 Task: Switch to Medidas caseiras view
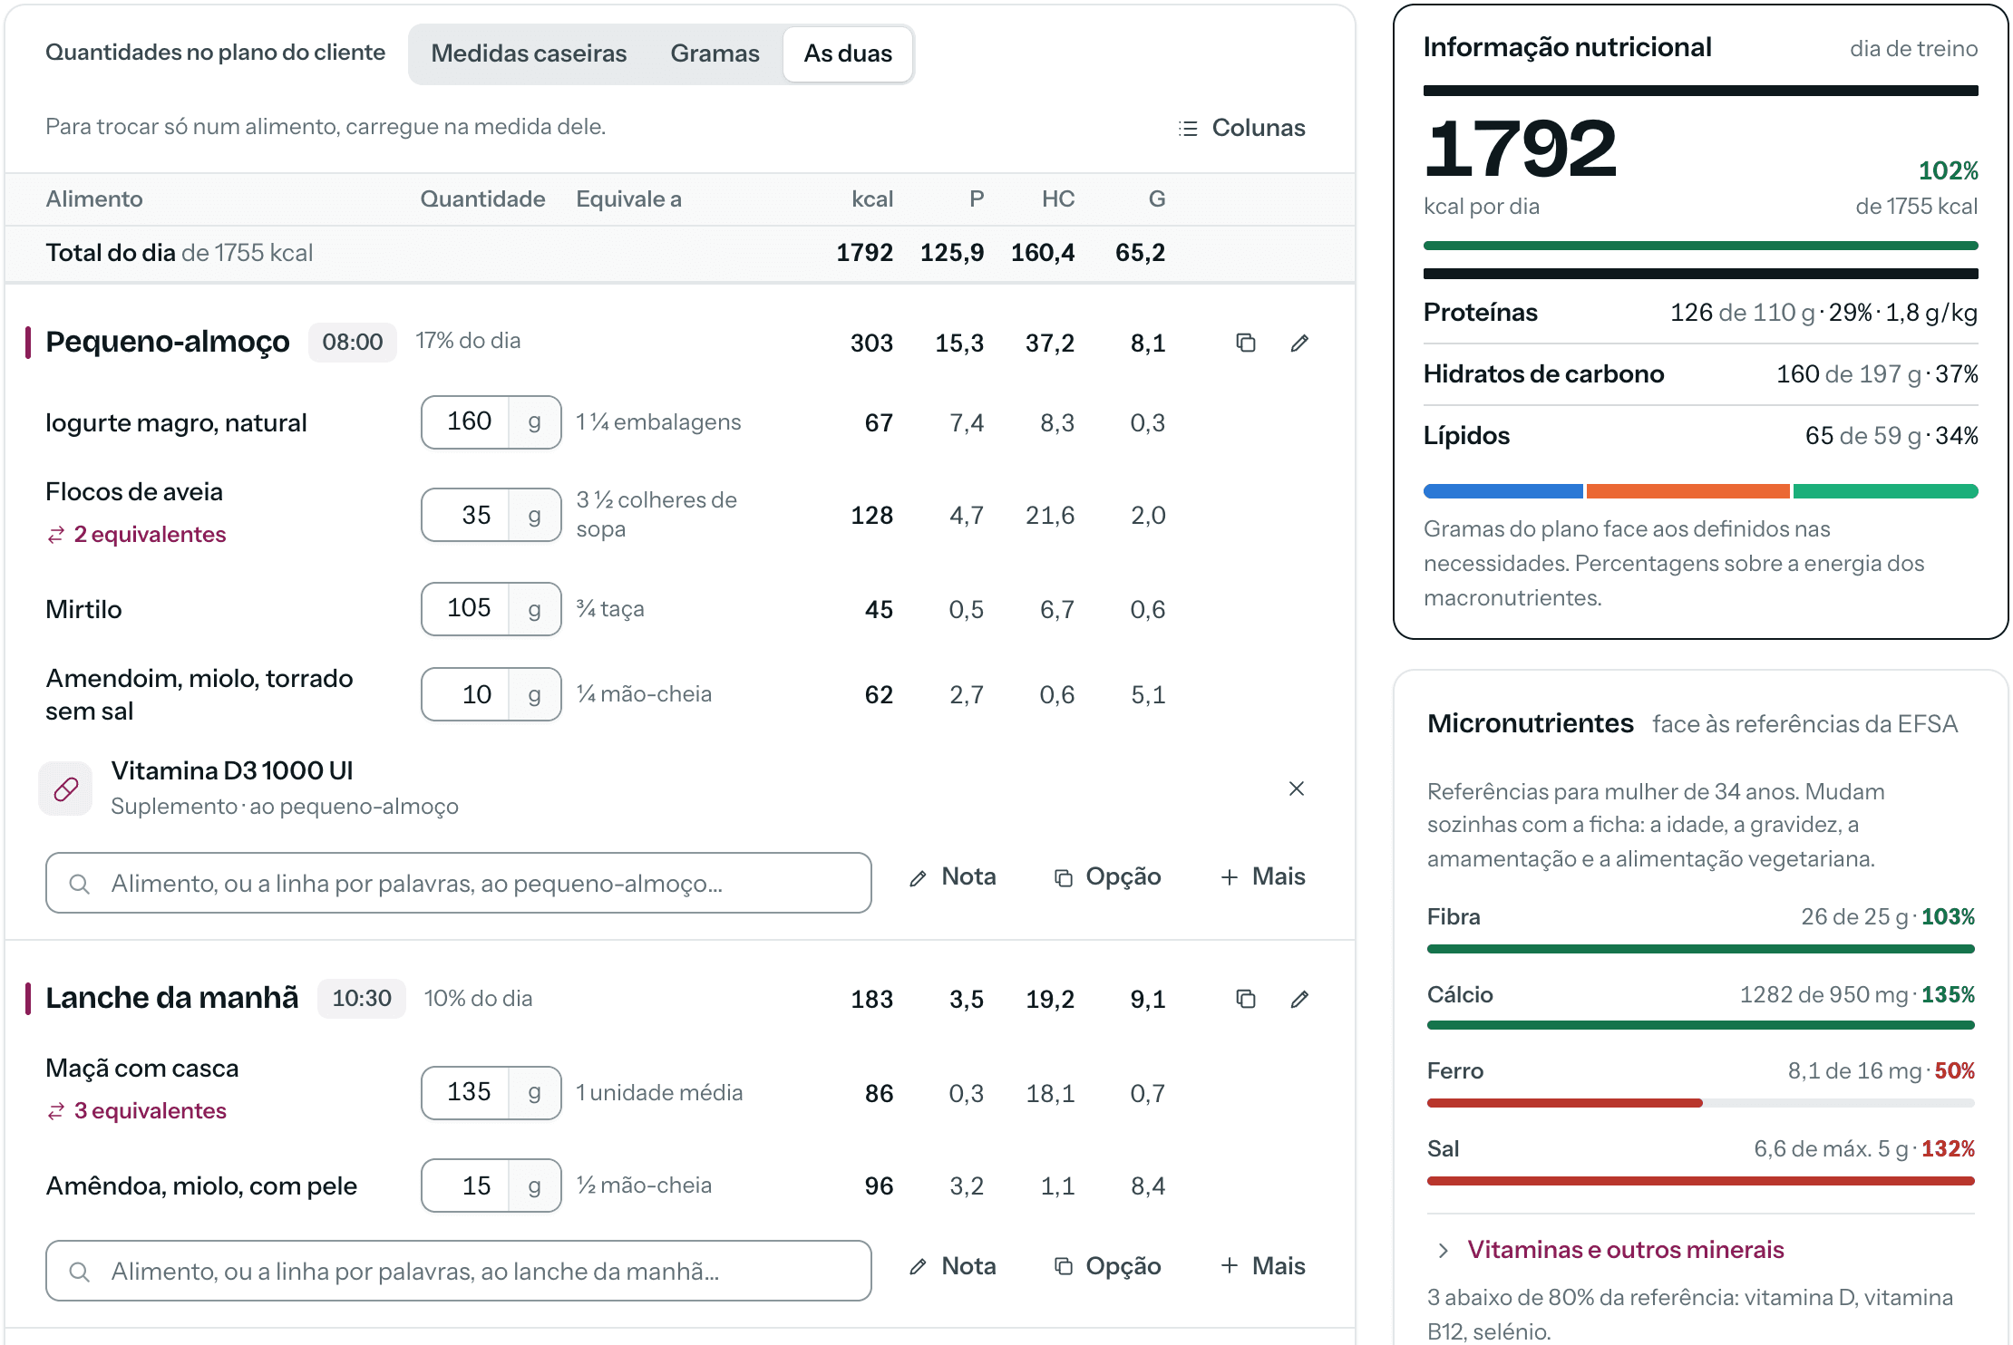tap(529, 53)
